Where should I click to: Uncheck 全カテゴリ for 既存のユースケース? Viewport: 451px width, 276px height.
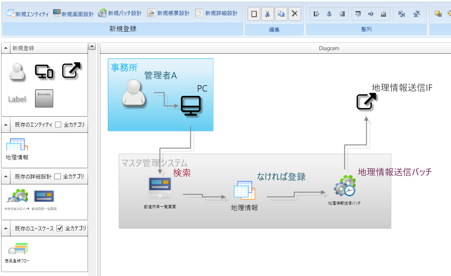click(x=60, y=228)
